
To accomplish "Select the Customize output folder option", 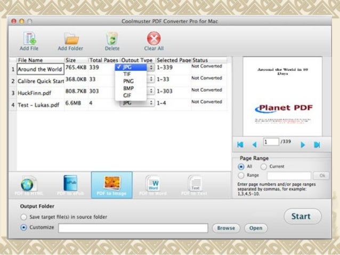I will tap(23, 227).
